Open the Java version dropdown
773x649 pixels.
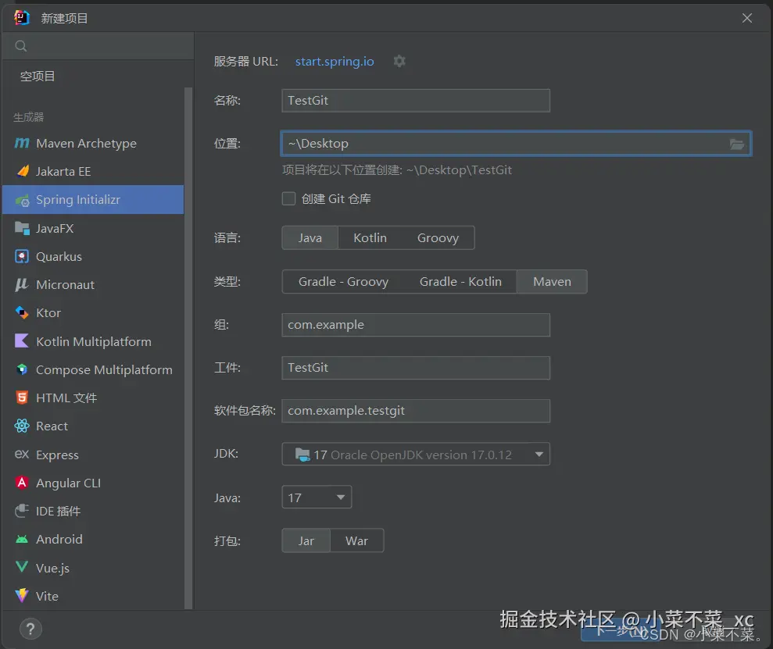tap(317, 497)
